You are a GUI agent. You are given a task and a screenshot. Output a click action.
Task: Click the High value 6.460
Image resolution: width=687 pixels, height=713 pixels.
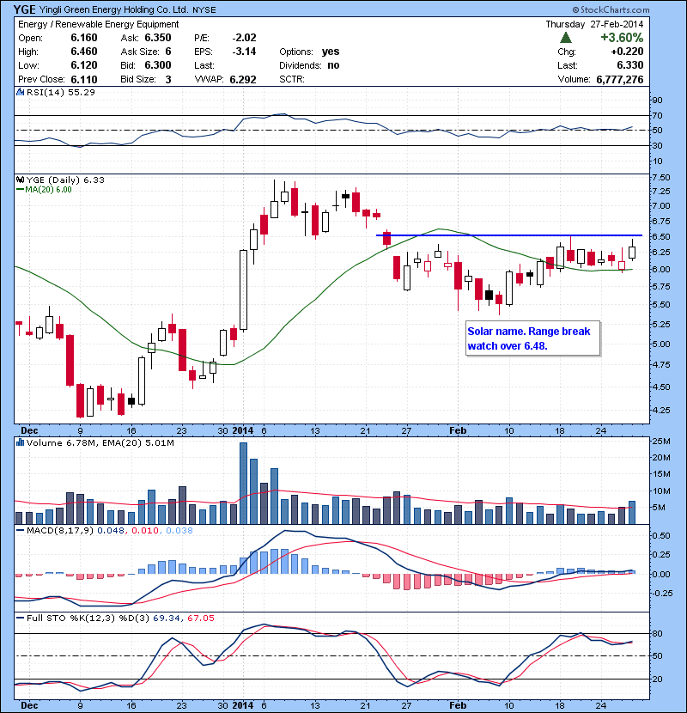click(84, 52)
